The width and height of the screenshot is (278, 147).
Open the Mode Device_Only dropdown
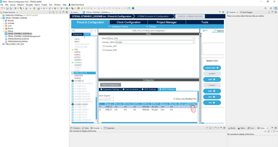151,38
